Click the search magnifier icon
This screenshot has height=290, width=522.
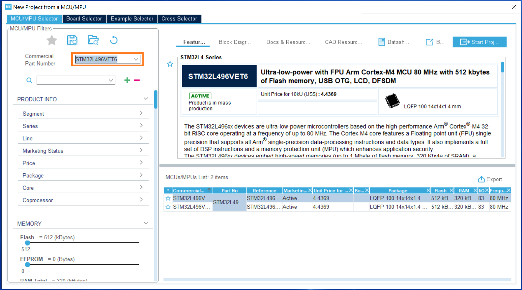click(x=29, y=80)
